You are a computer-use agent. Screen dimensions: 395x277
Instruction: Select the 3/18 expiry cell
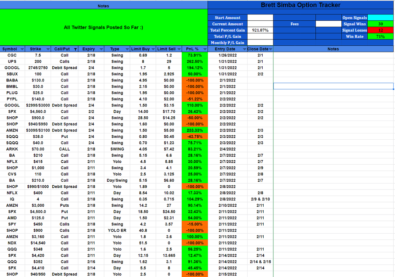click(x=91, y=93)
